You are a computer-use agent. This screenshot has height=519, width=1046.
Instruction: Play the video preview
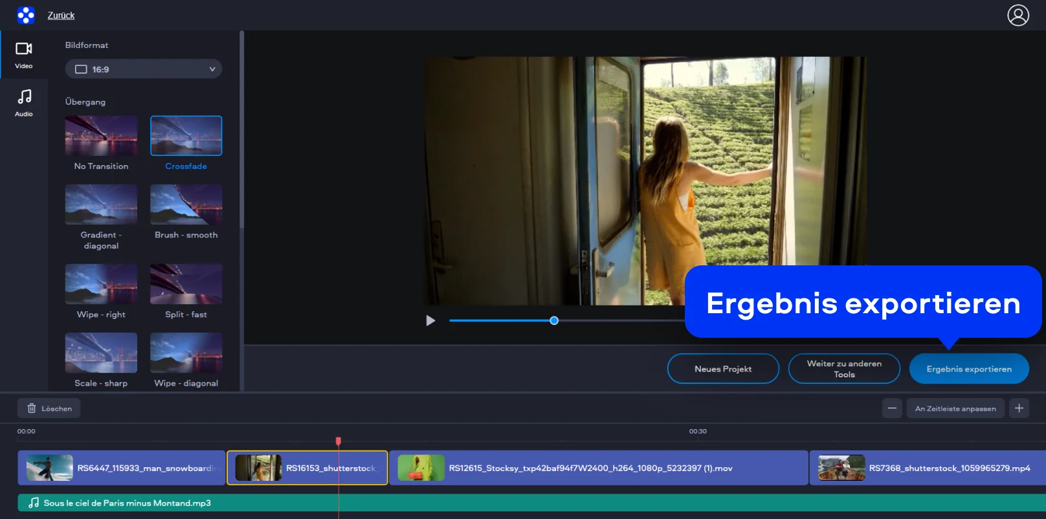point(430,321)
